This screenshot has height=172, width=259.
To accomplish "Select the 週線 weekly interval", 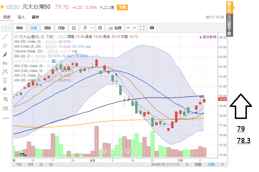I will (47, 28).
